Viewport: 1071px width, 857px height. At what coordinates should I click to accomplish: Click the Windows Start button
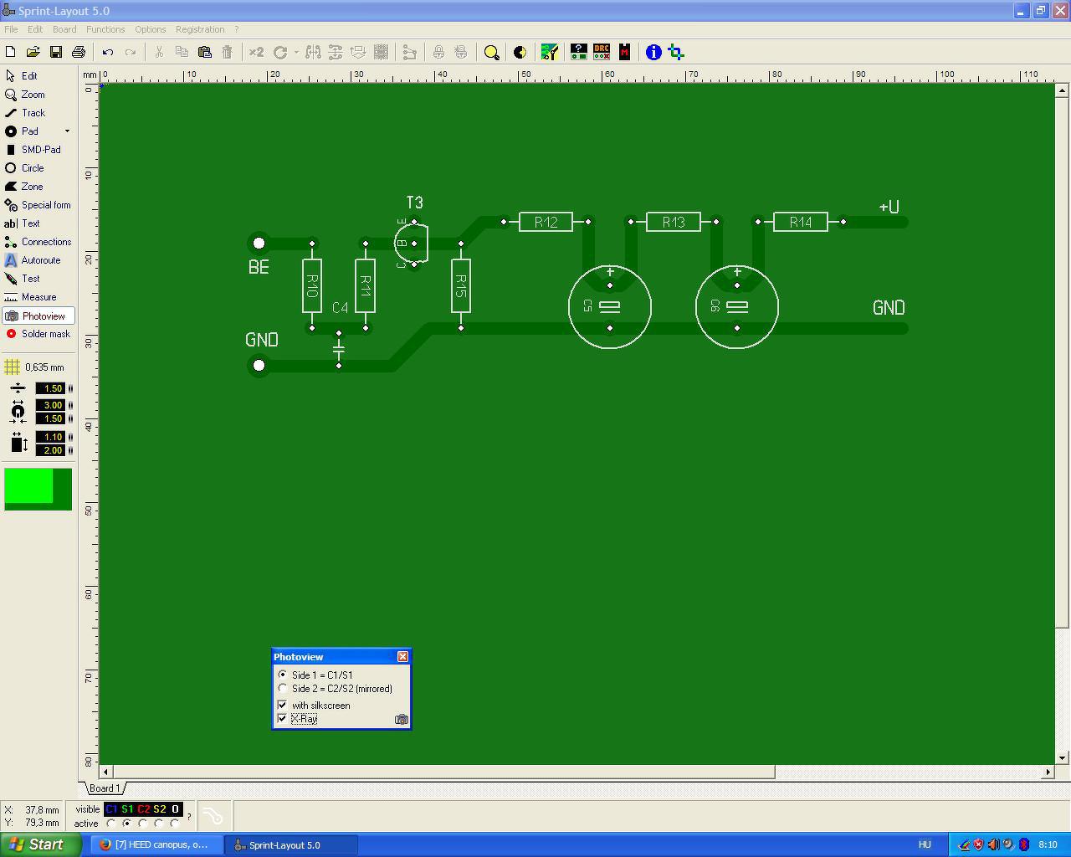[x=40, y=844]
